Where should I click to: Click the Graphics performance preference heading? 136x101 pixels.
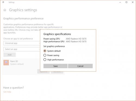tap(23, 19)
